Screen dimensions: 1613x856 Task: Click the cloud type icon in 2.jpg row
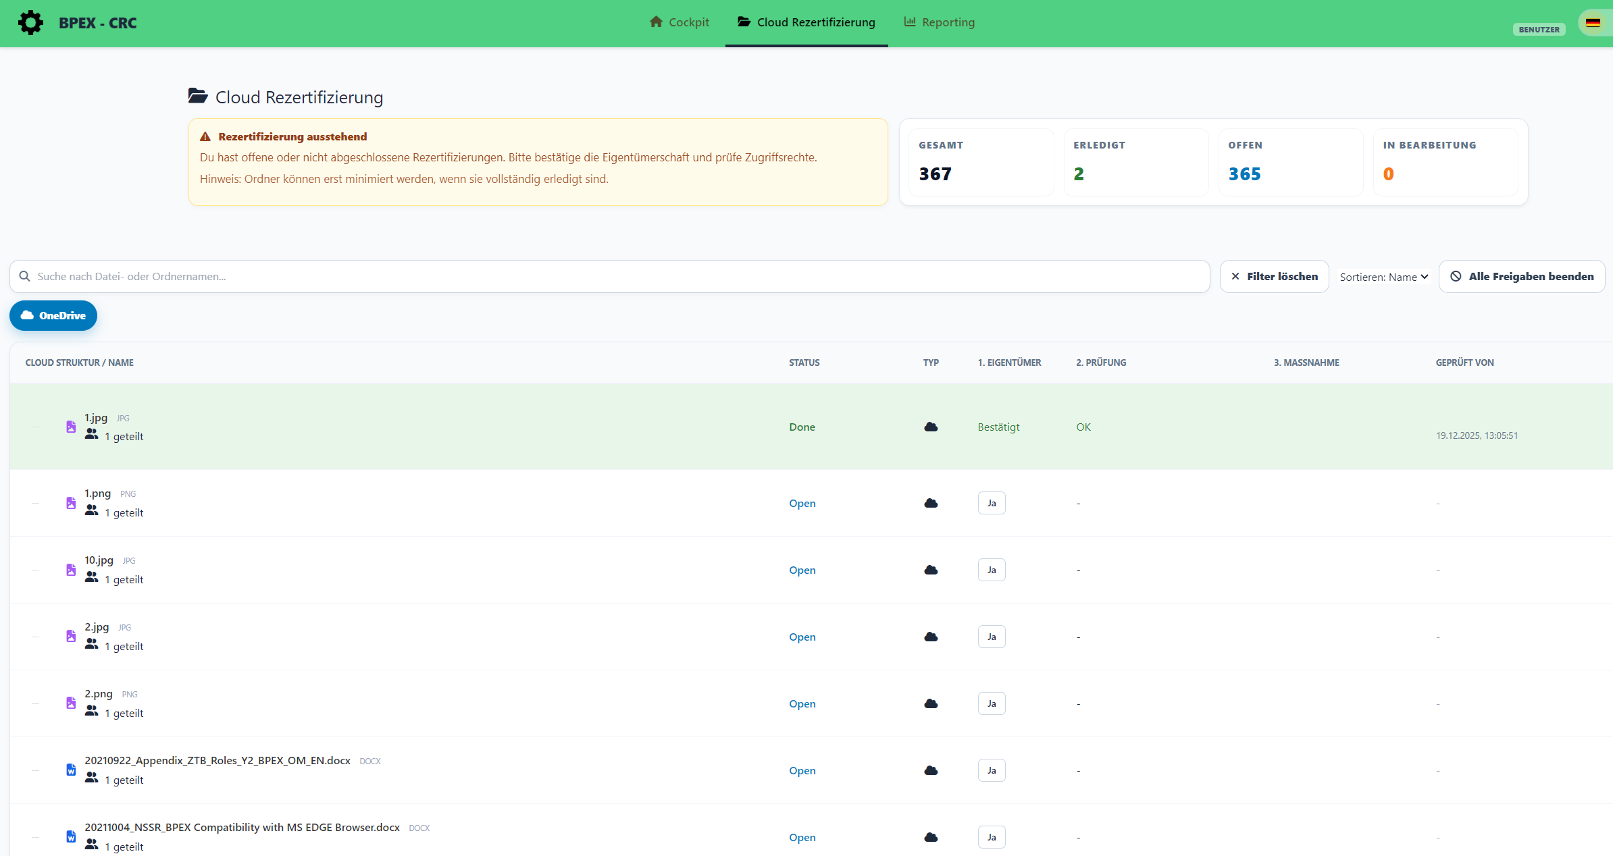931,637
